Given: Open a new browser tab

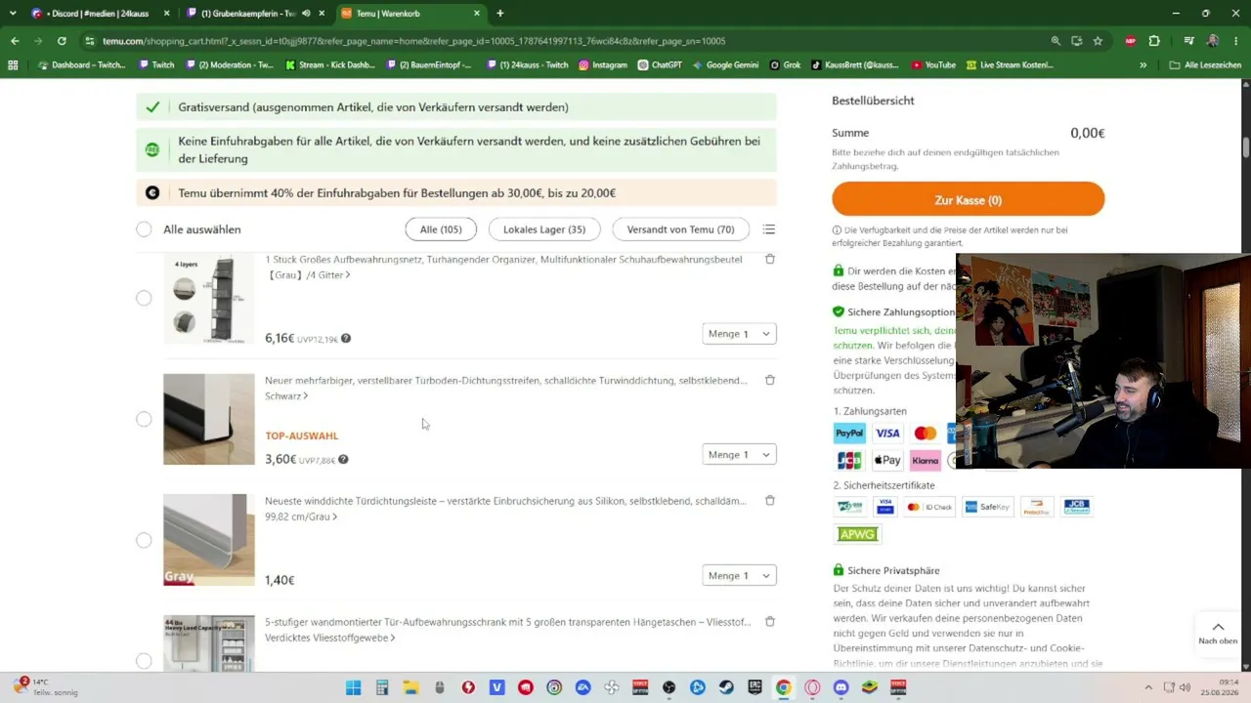Looking at the screenshot, I should [x=500, y=14].
